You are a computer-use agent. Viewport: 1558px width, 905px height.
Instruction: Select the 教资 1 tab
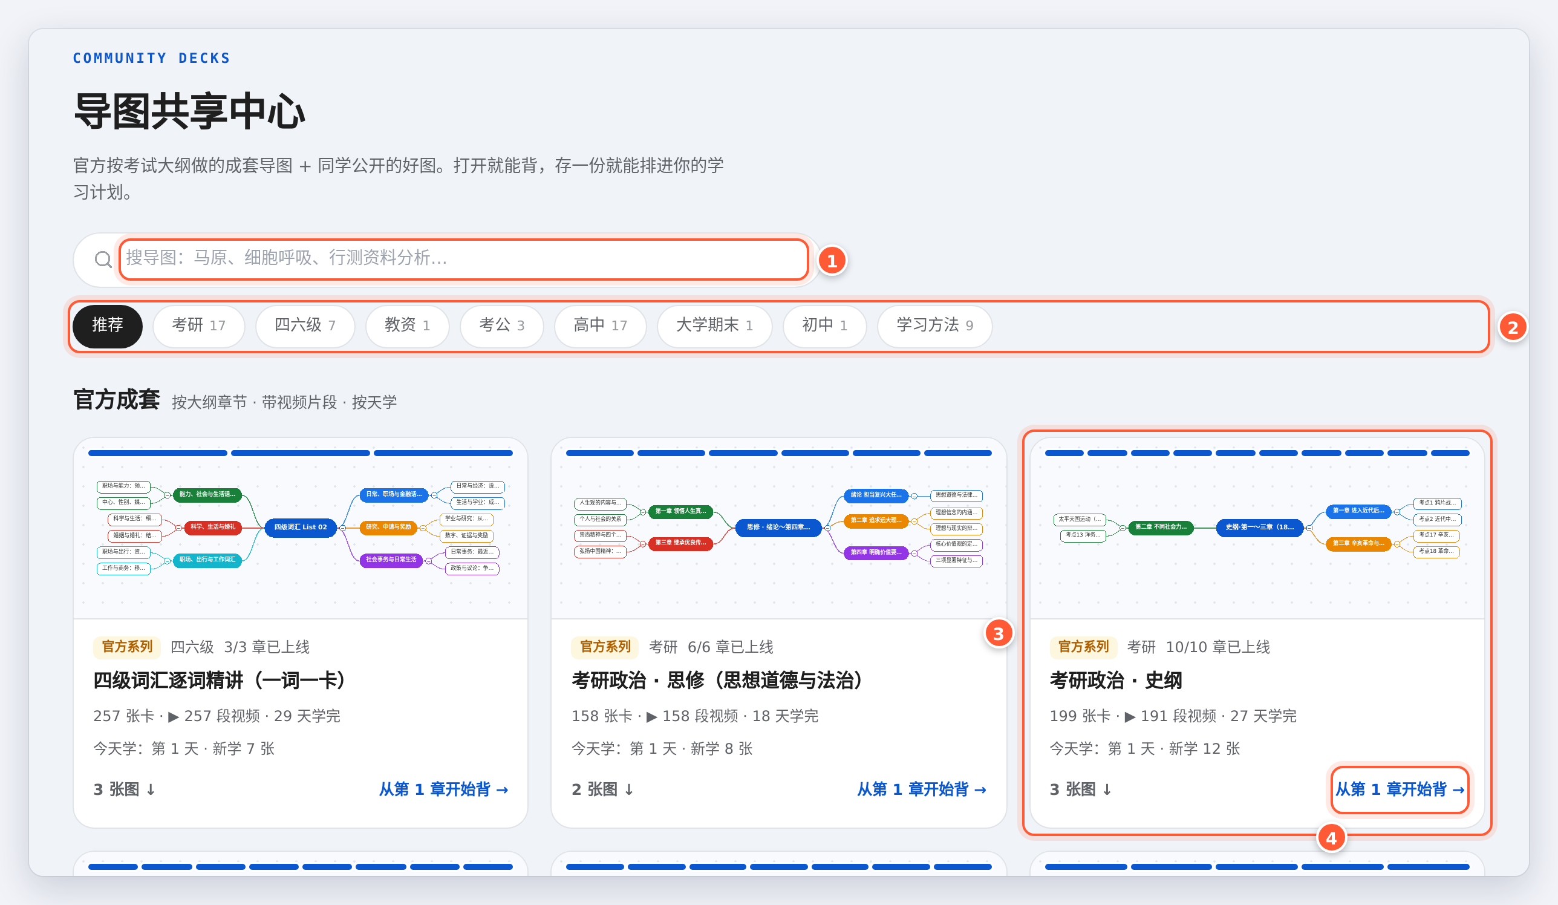407,325
